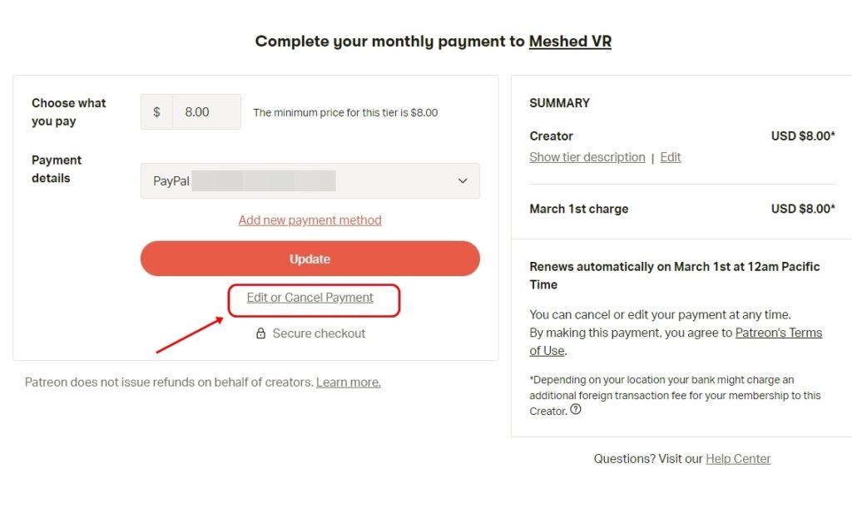The image size is (852, 523).
Task: Click the SUMMARY panel heading
Action: pos(559,103)
